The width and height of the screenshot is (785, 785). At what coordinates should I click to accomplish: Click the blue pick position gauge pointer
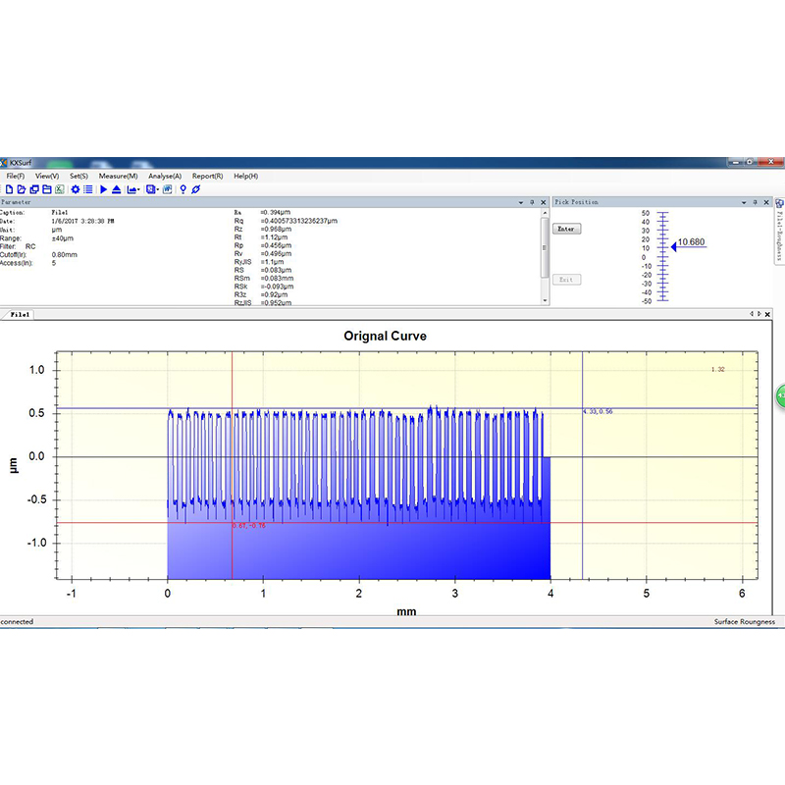[674, 246]
